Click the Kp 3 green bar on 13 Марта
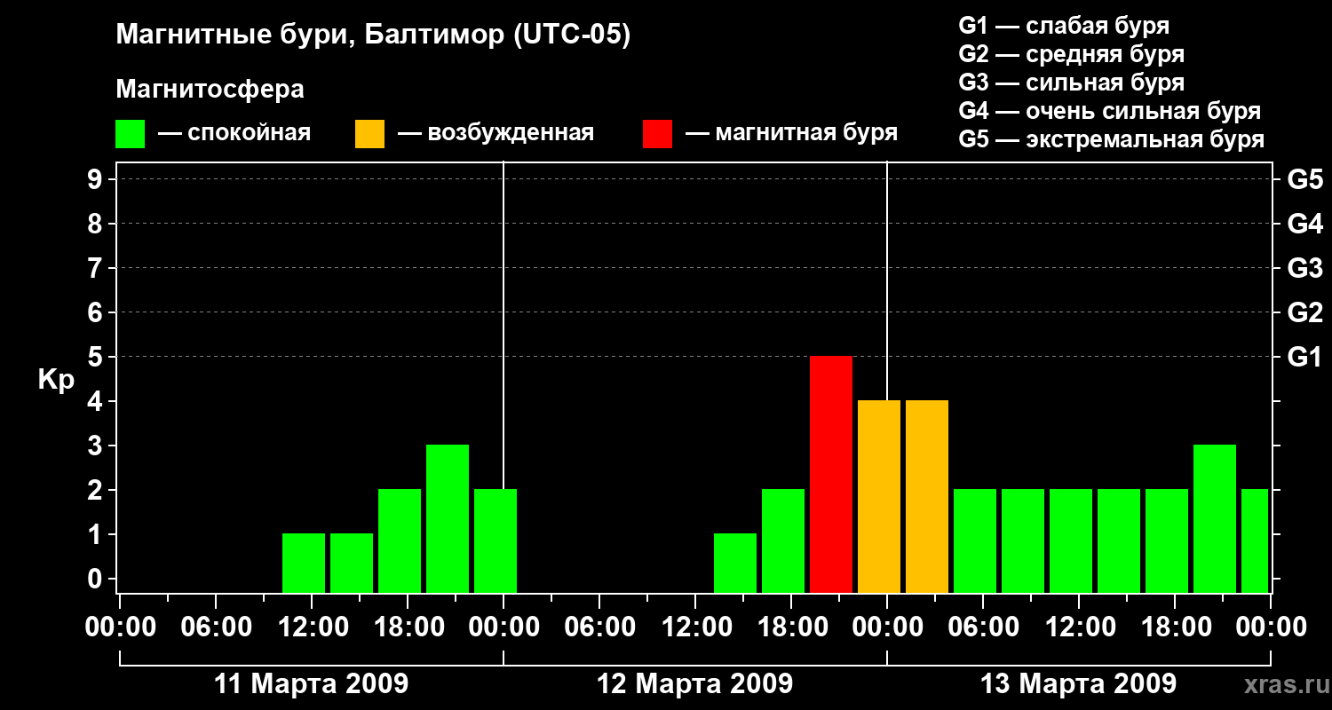 (1215, 518)
